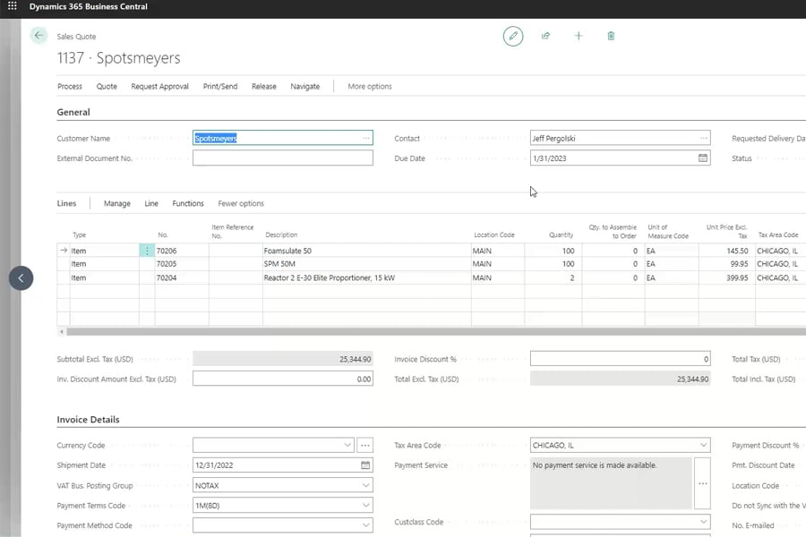The width and height of the screenshot is (806, 537).
Task: Open the Navigate menu
Action: pyautogui.click(x=304, y=86)
